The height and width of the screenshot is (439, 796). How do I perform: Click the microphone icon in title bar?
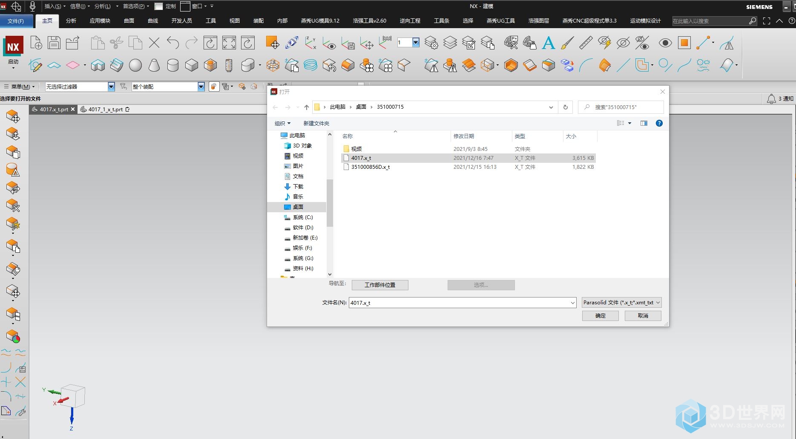tap(32, 6)
